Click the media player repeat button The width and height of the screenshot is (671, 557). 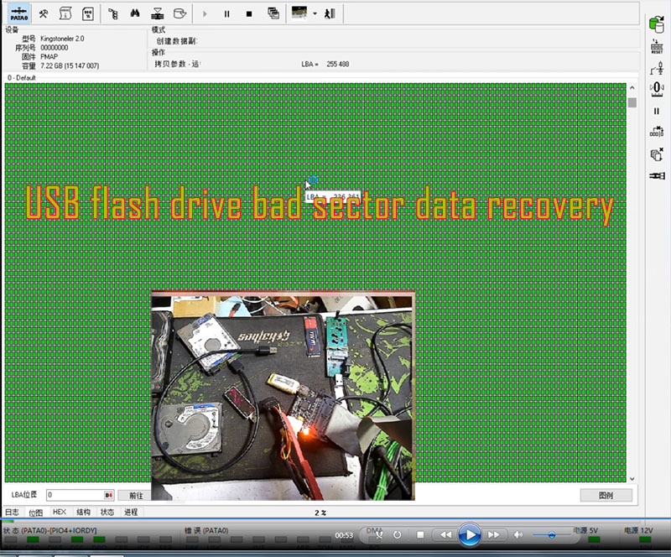(x=397, y=534)
